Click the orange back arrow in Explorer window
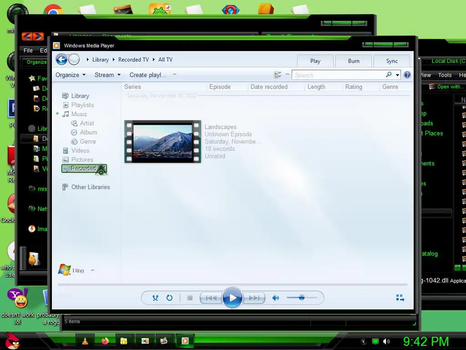This screenshot has width=466, height=350. (27, 36)
